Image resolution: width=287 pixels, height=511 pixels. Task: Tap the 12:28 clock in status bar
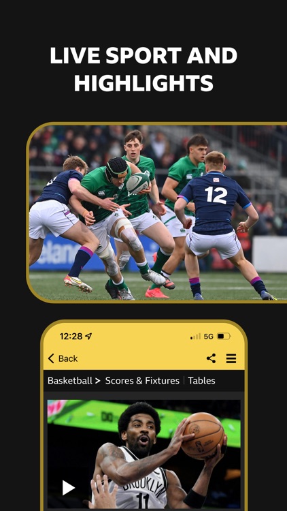coord(71,337)
